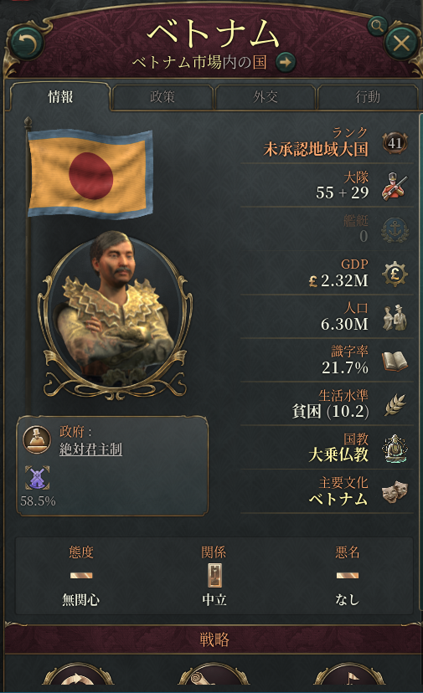Click the 未承認地域大国 rank text
Image resolution: width=423 pixels, height=693 pixels.
[x=316, y=149]
